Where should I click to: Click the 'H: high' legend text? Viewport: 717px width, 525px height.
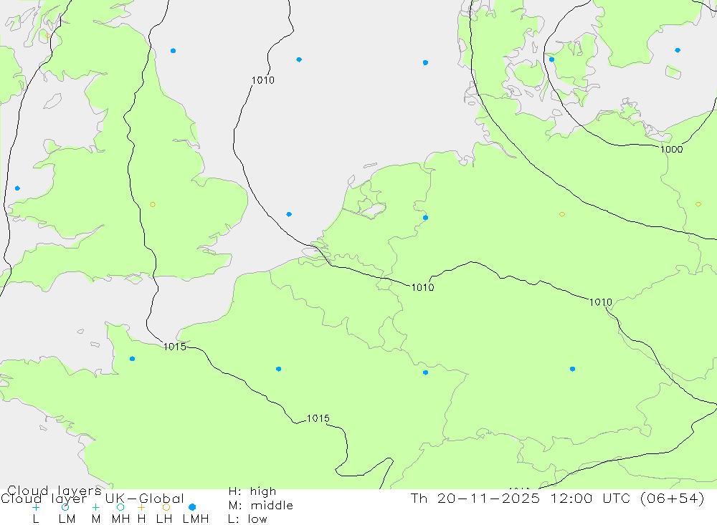click(252, 491)
